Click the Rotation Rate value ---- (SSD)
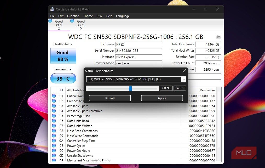The height and width of the screenshot is (168, 265). pyautogui.click(x=209, y=57)
